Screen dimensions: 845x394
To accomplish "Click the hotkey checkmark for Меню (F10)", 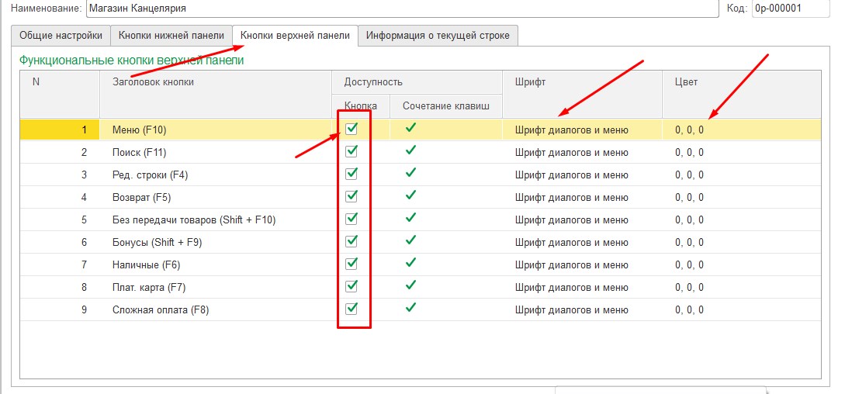I will pos(410,128).
